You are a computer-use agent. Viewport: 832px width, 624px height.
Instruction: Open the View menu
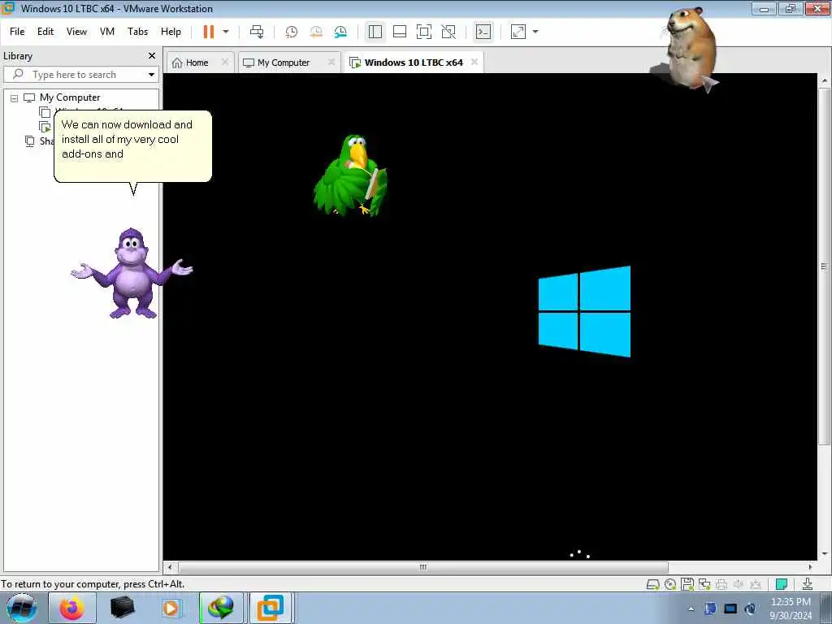tap(76, 32)
